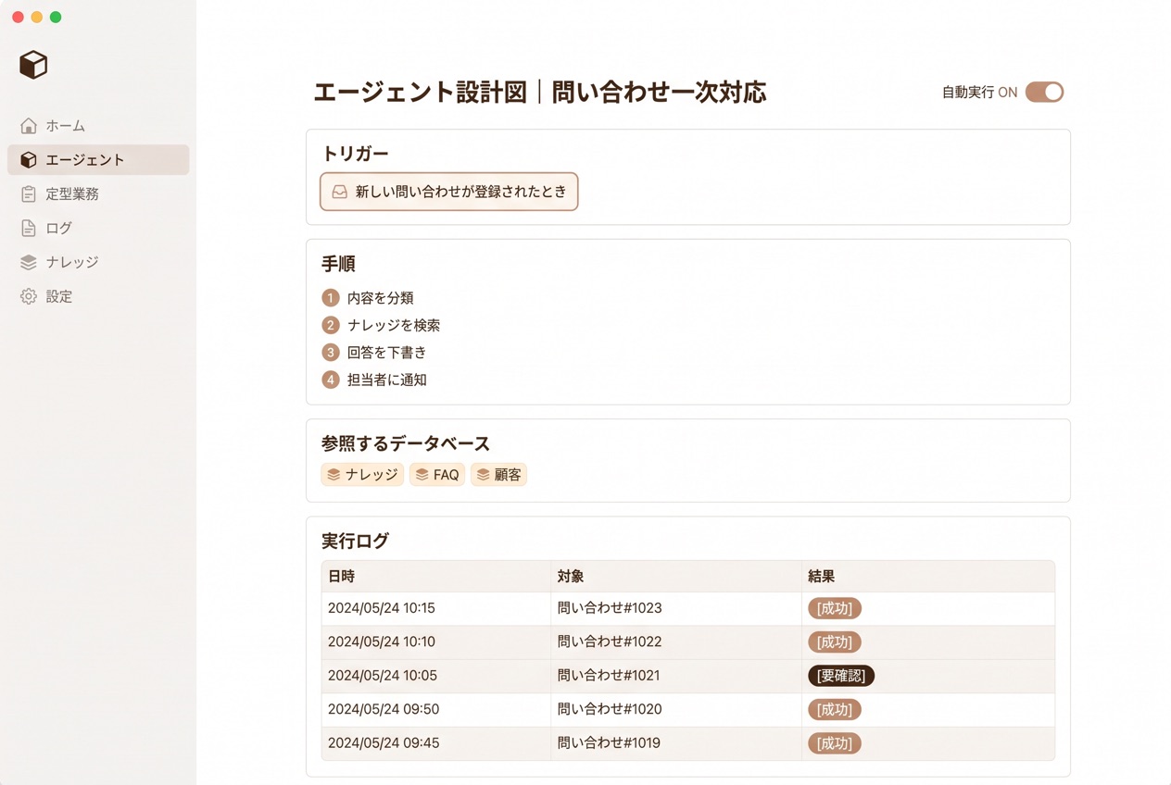Click the stack icon on ナレッジ database chip
This screenshot has height=785, width=1171.
pyautogui.click(x=334, y=475)
